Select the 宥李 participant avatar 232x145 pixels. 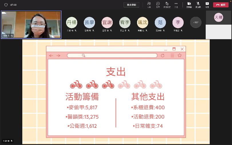[x=125, y=22]
